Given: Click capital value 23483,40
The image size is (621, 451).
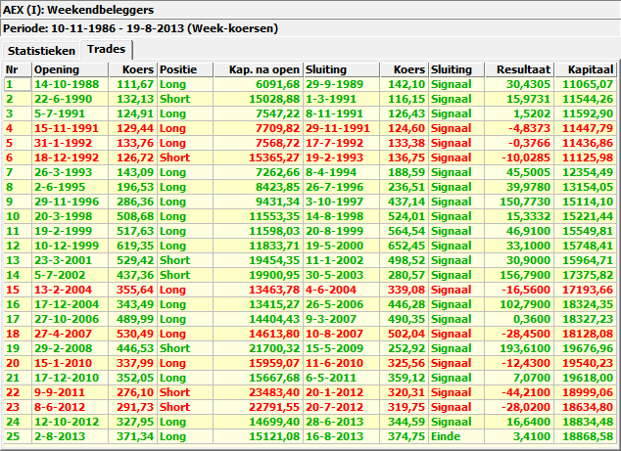Looking at the screenshot, I should coord(274,391).
